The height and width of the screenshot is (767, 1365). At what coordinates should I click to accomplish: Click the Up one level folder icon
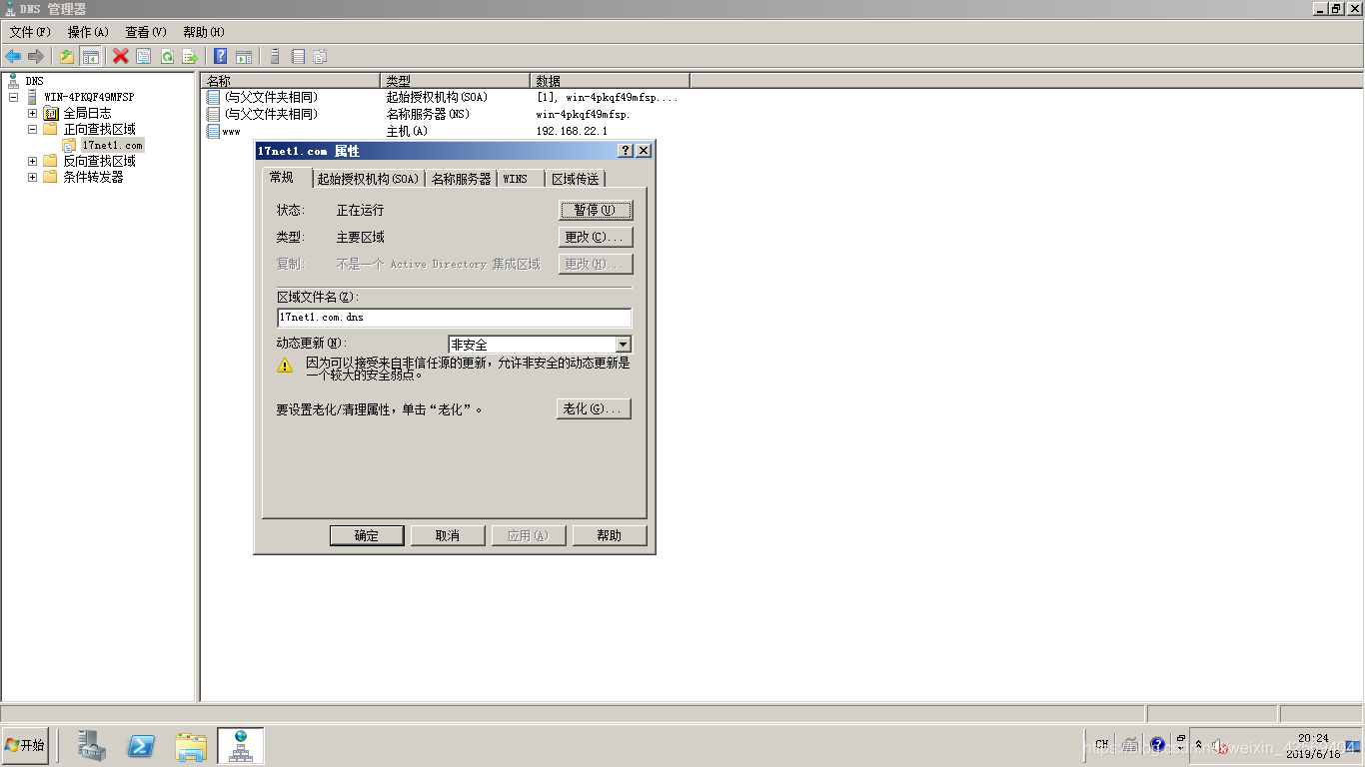[67, 56]
